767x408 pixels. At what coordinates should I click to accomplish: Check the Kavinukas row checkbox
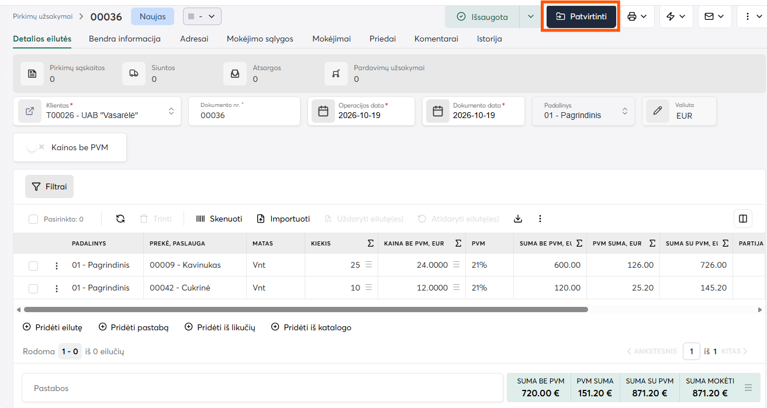(33, 265)
